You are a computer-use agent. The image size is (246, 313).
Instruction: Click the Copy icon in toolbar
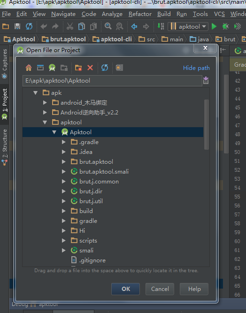[x=82, y=26]
